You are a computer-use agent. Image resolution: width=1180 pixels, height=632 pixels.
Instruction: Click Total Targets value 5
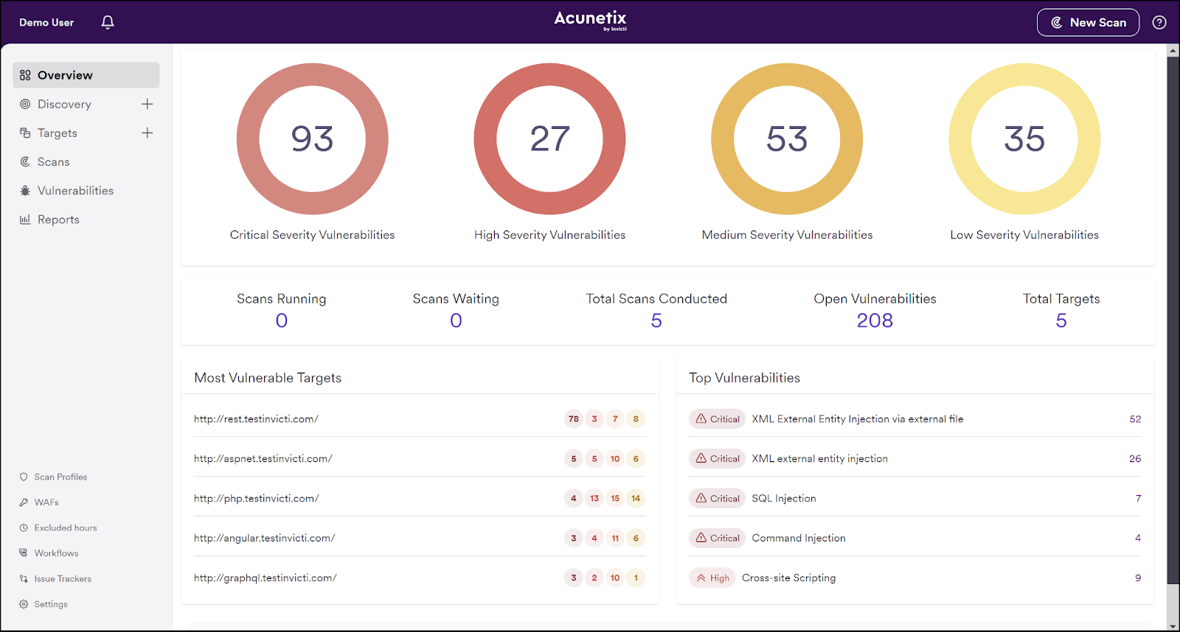pyautogui.click(x=1061, y=320)
